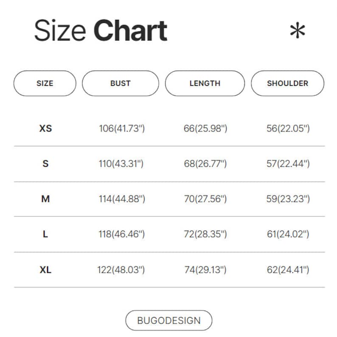Select the LENGTH column header

coord(205,83)
